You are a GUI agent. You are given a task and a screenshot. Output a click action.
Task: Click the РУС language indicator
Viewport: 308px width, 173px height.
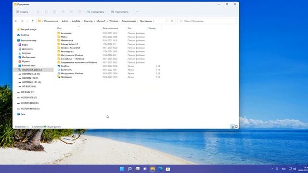click(283, 169)
